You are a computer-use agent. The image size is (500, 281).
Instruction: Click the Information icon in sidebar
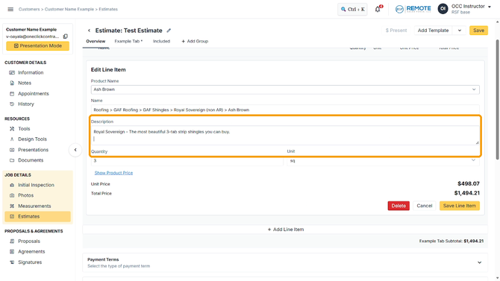pos(12,72)
